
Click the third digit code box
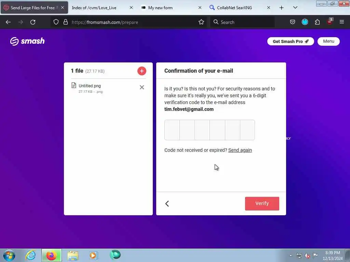point(202,130)
